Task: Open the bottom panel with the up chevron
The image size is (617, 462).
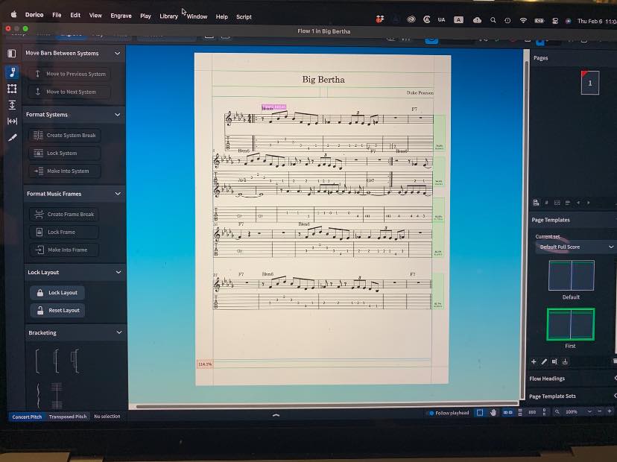Action: 276,415
